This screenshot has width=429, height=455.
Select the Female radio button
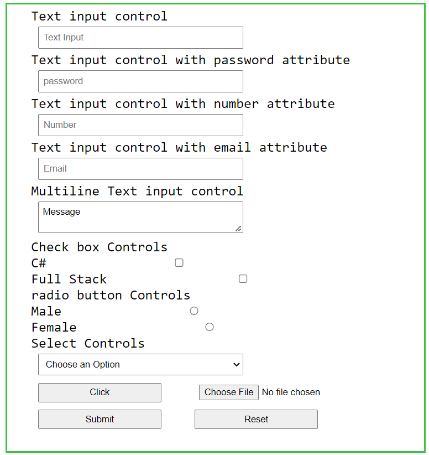click(x=209, y=327)
